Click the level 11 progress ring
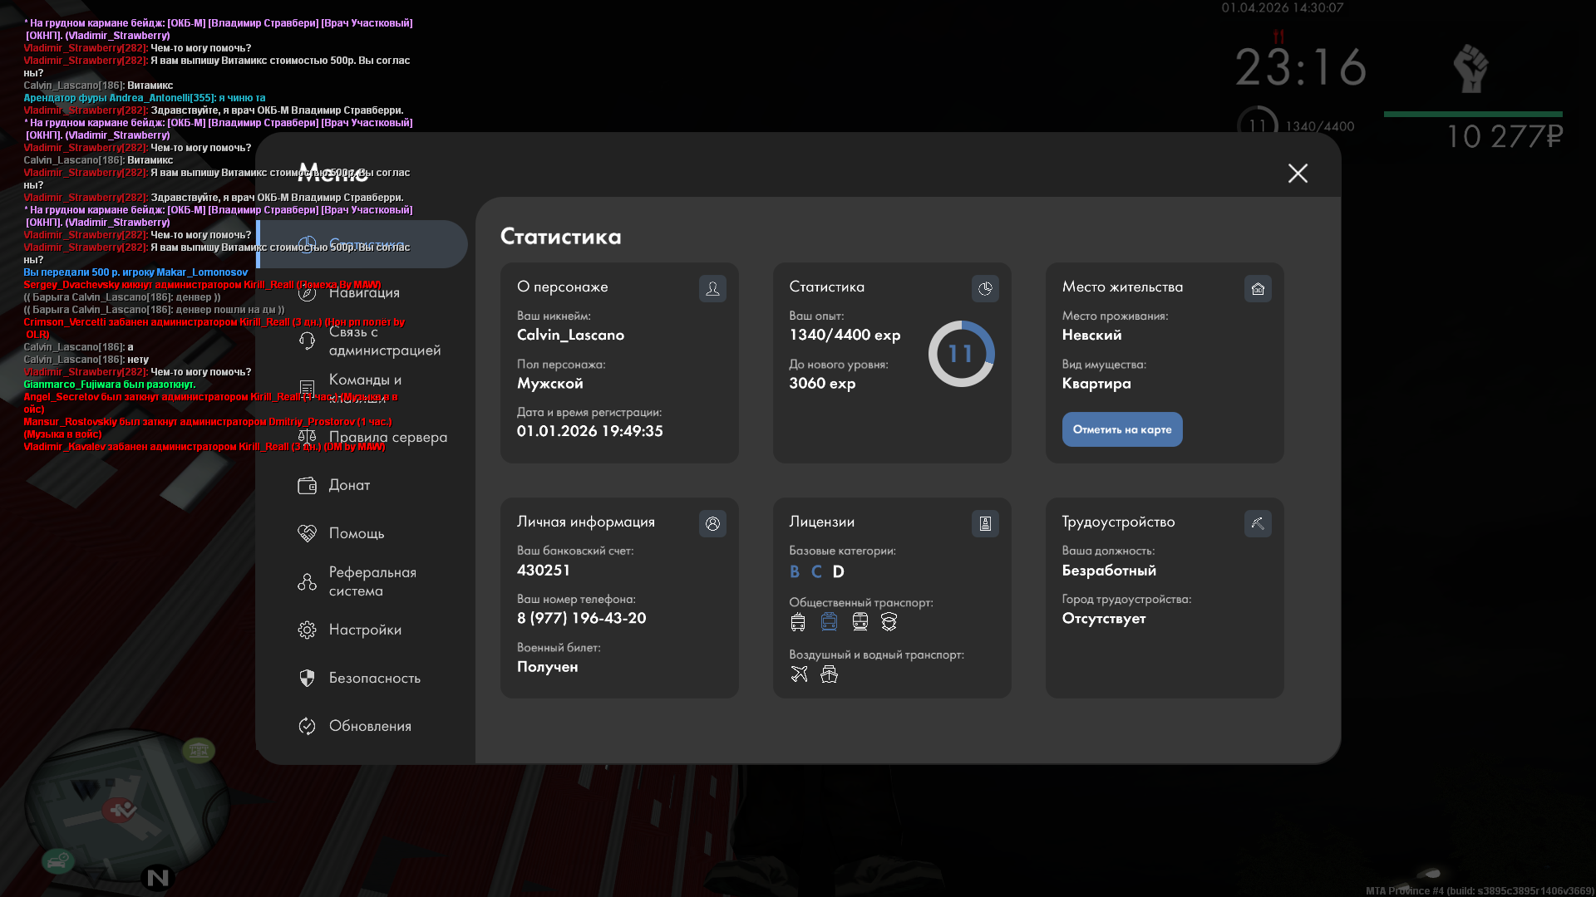 point(961,354)
